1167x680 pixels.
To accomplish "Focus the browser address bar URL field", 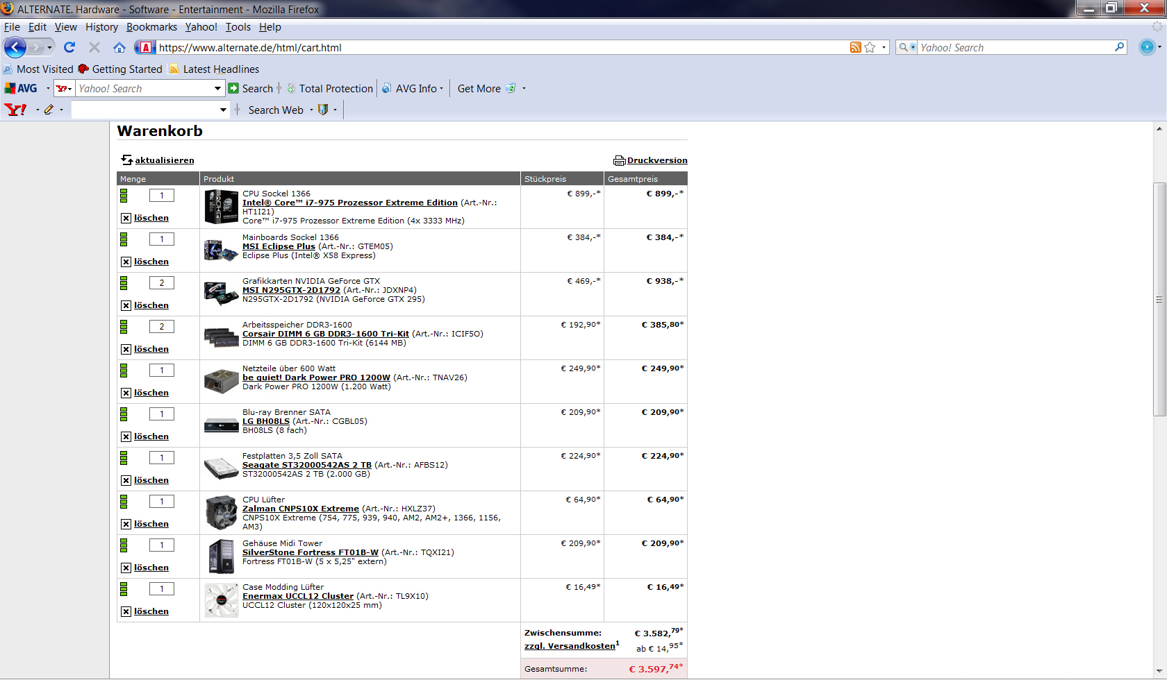I will click(x=500, y=47).
